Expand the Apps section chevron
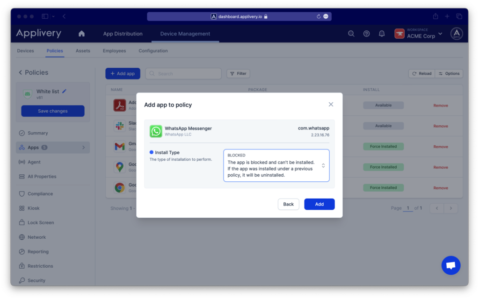The width and height of the screenshot is (479, 299). pyautogui.click(x=83, y=147)
